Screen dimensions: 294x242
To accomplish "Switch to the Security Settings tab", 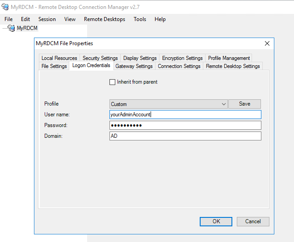I will coord(100,58).
